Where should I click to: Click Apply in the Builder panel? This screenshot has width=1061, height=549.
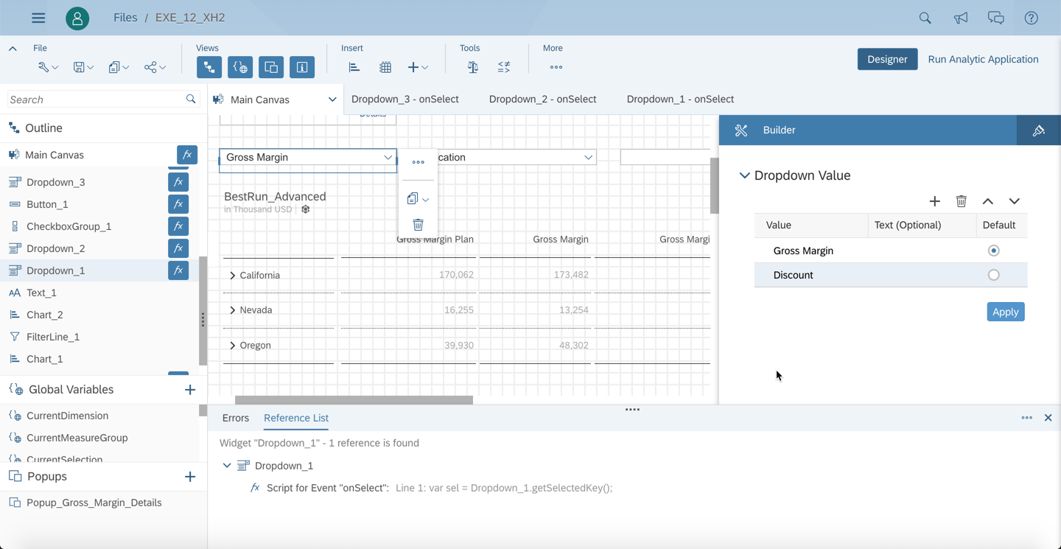(x=1005, y=312)
